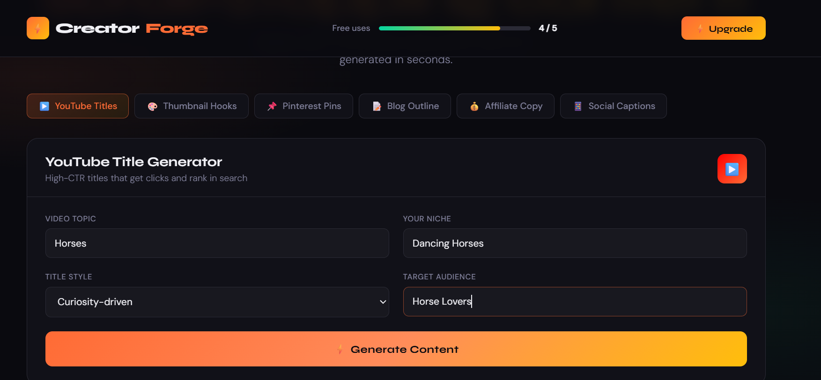The height and width of the screenshot is (380, 821).
Task: Click the pushpin icon on Pinterest Pins tab
Action: [272, 106]
